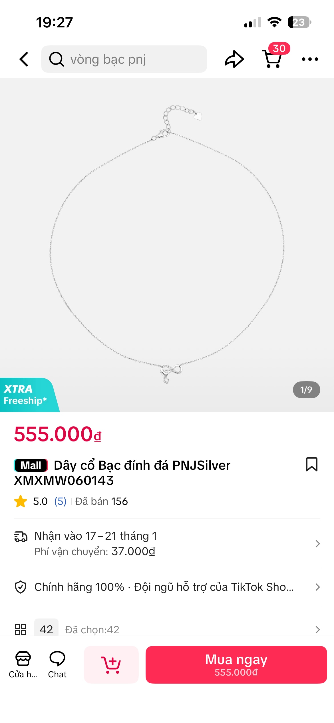Expand the delivery details chevron
Image resolution: width=334 pixels, height=723 pixels.
point(317,543)
